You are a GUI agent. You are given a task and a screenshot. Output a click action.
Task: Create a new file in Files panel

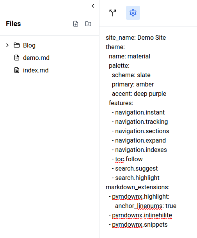click(x=76, y=24)
